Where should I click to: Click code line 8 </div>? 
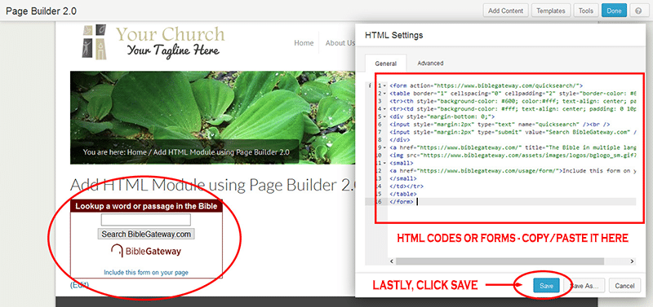tap(400, 139)
